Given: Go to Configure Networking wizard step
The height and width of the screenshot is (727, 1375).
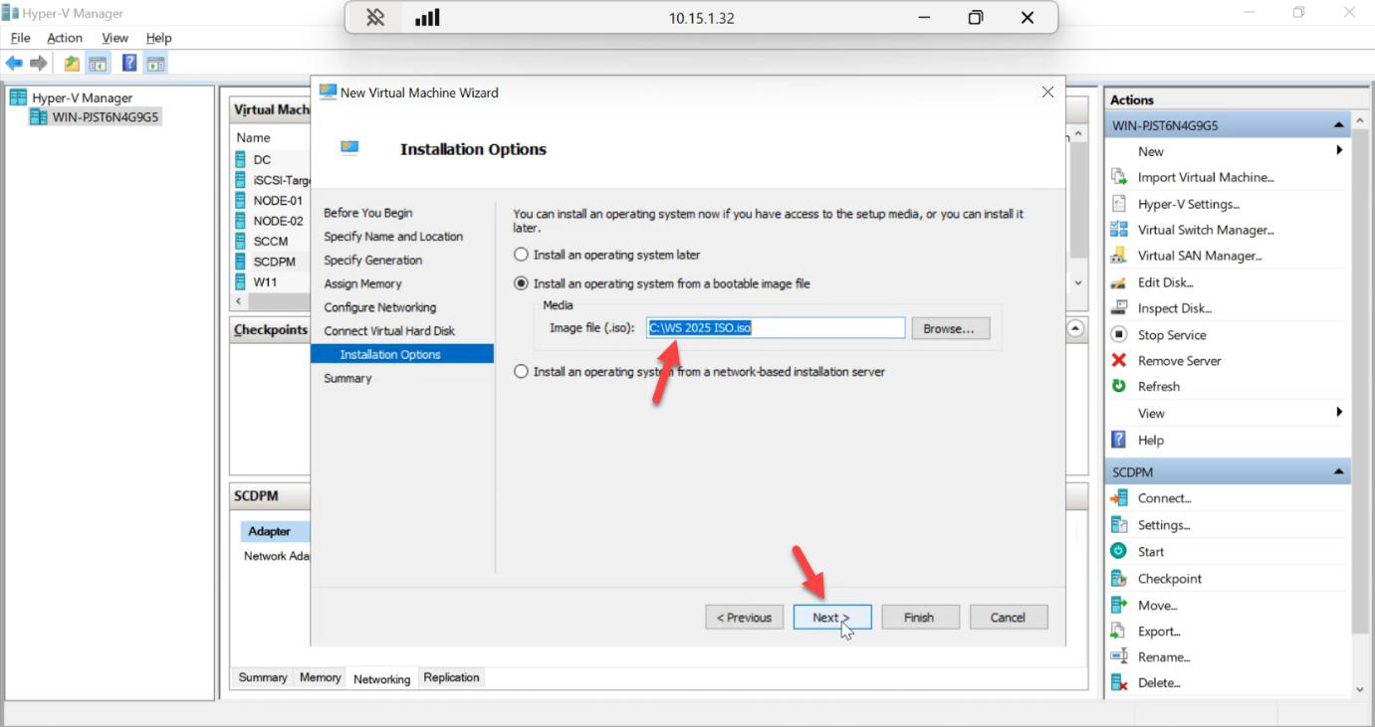Looking at the screenshot, I should coord(380,307).
